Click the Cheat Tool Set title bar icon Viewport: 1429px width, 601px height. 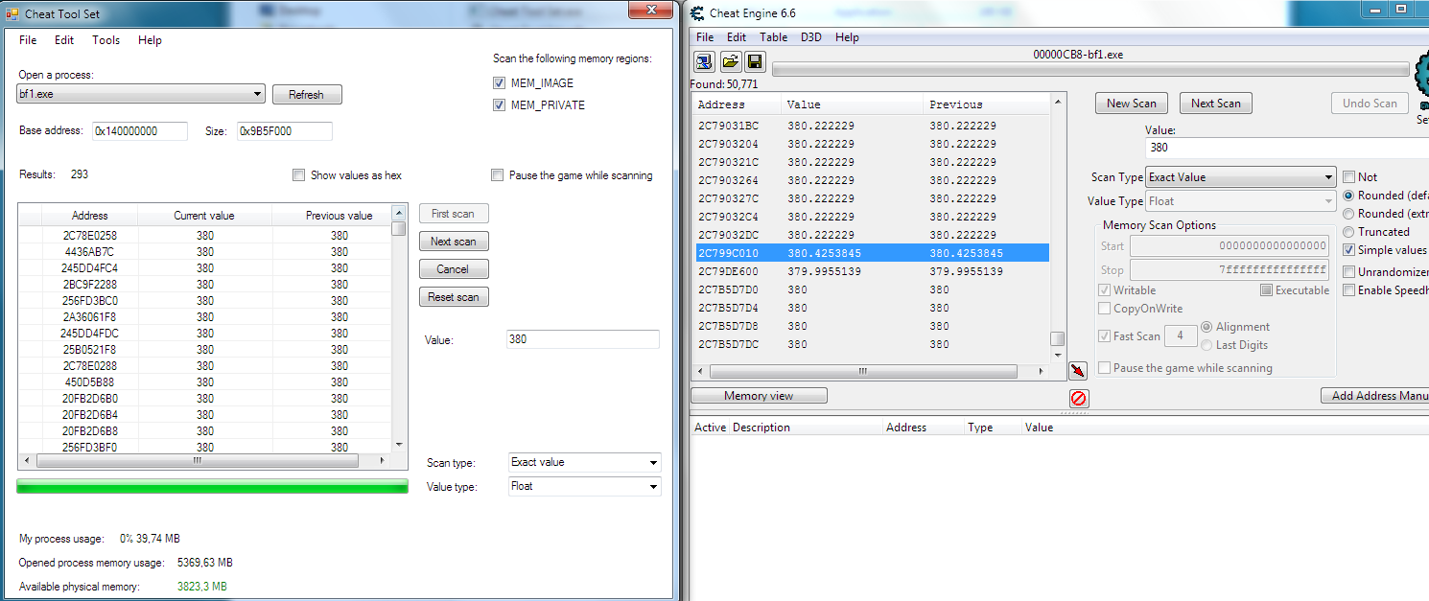[x=13, y=14]
